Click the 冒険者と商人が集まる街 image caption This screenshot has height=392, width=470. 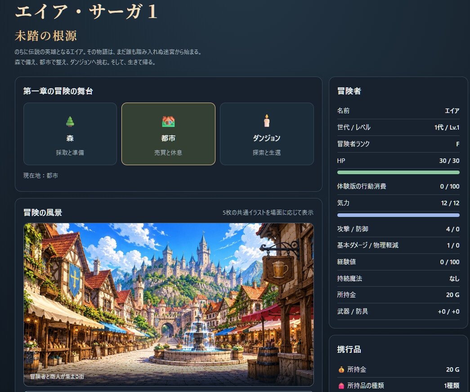[x=57, y=376]
